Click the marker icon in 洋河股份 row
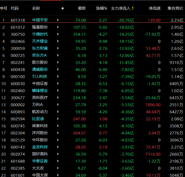 58,133
